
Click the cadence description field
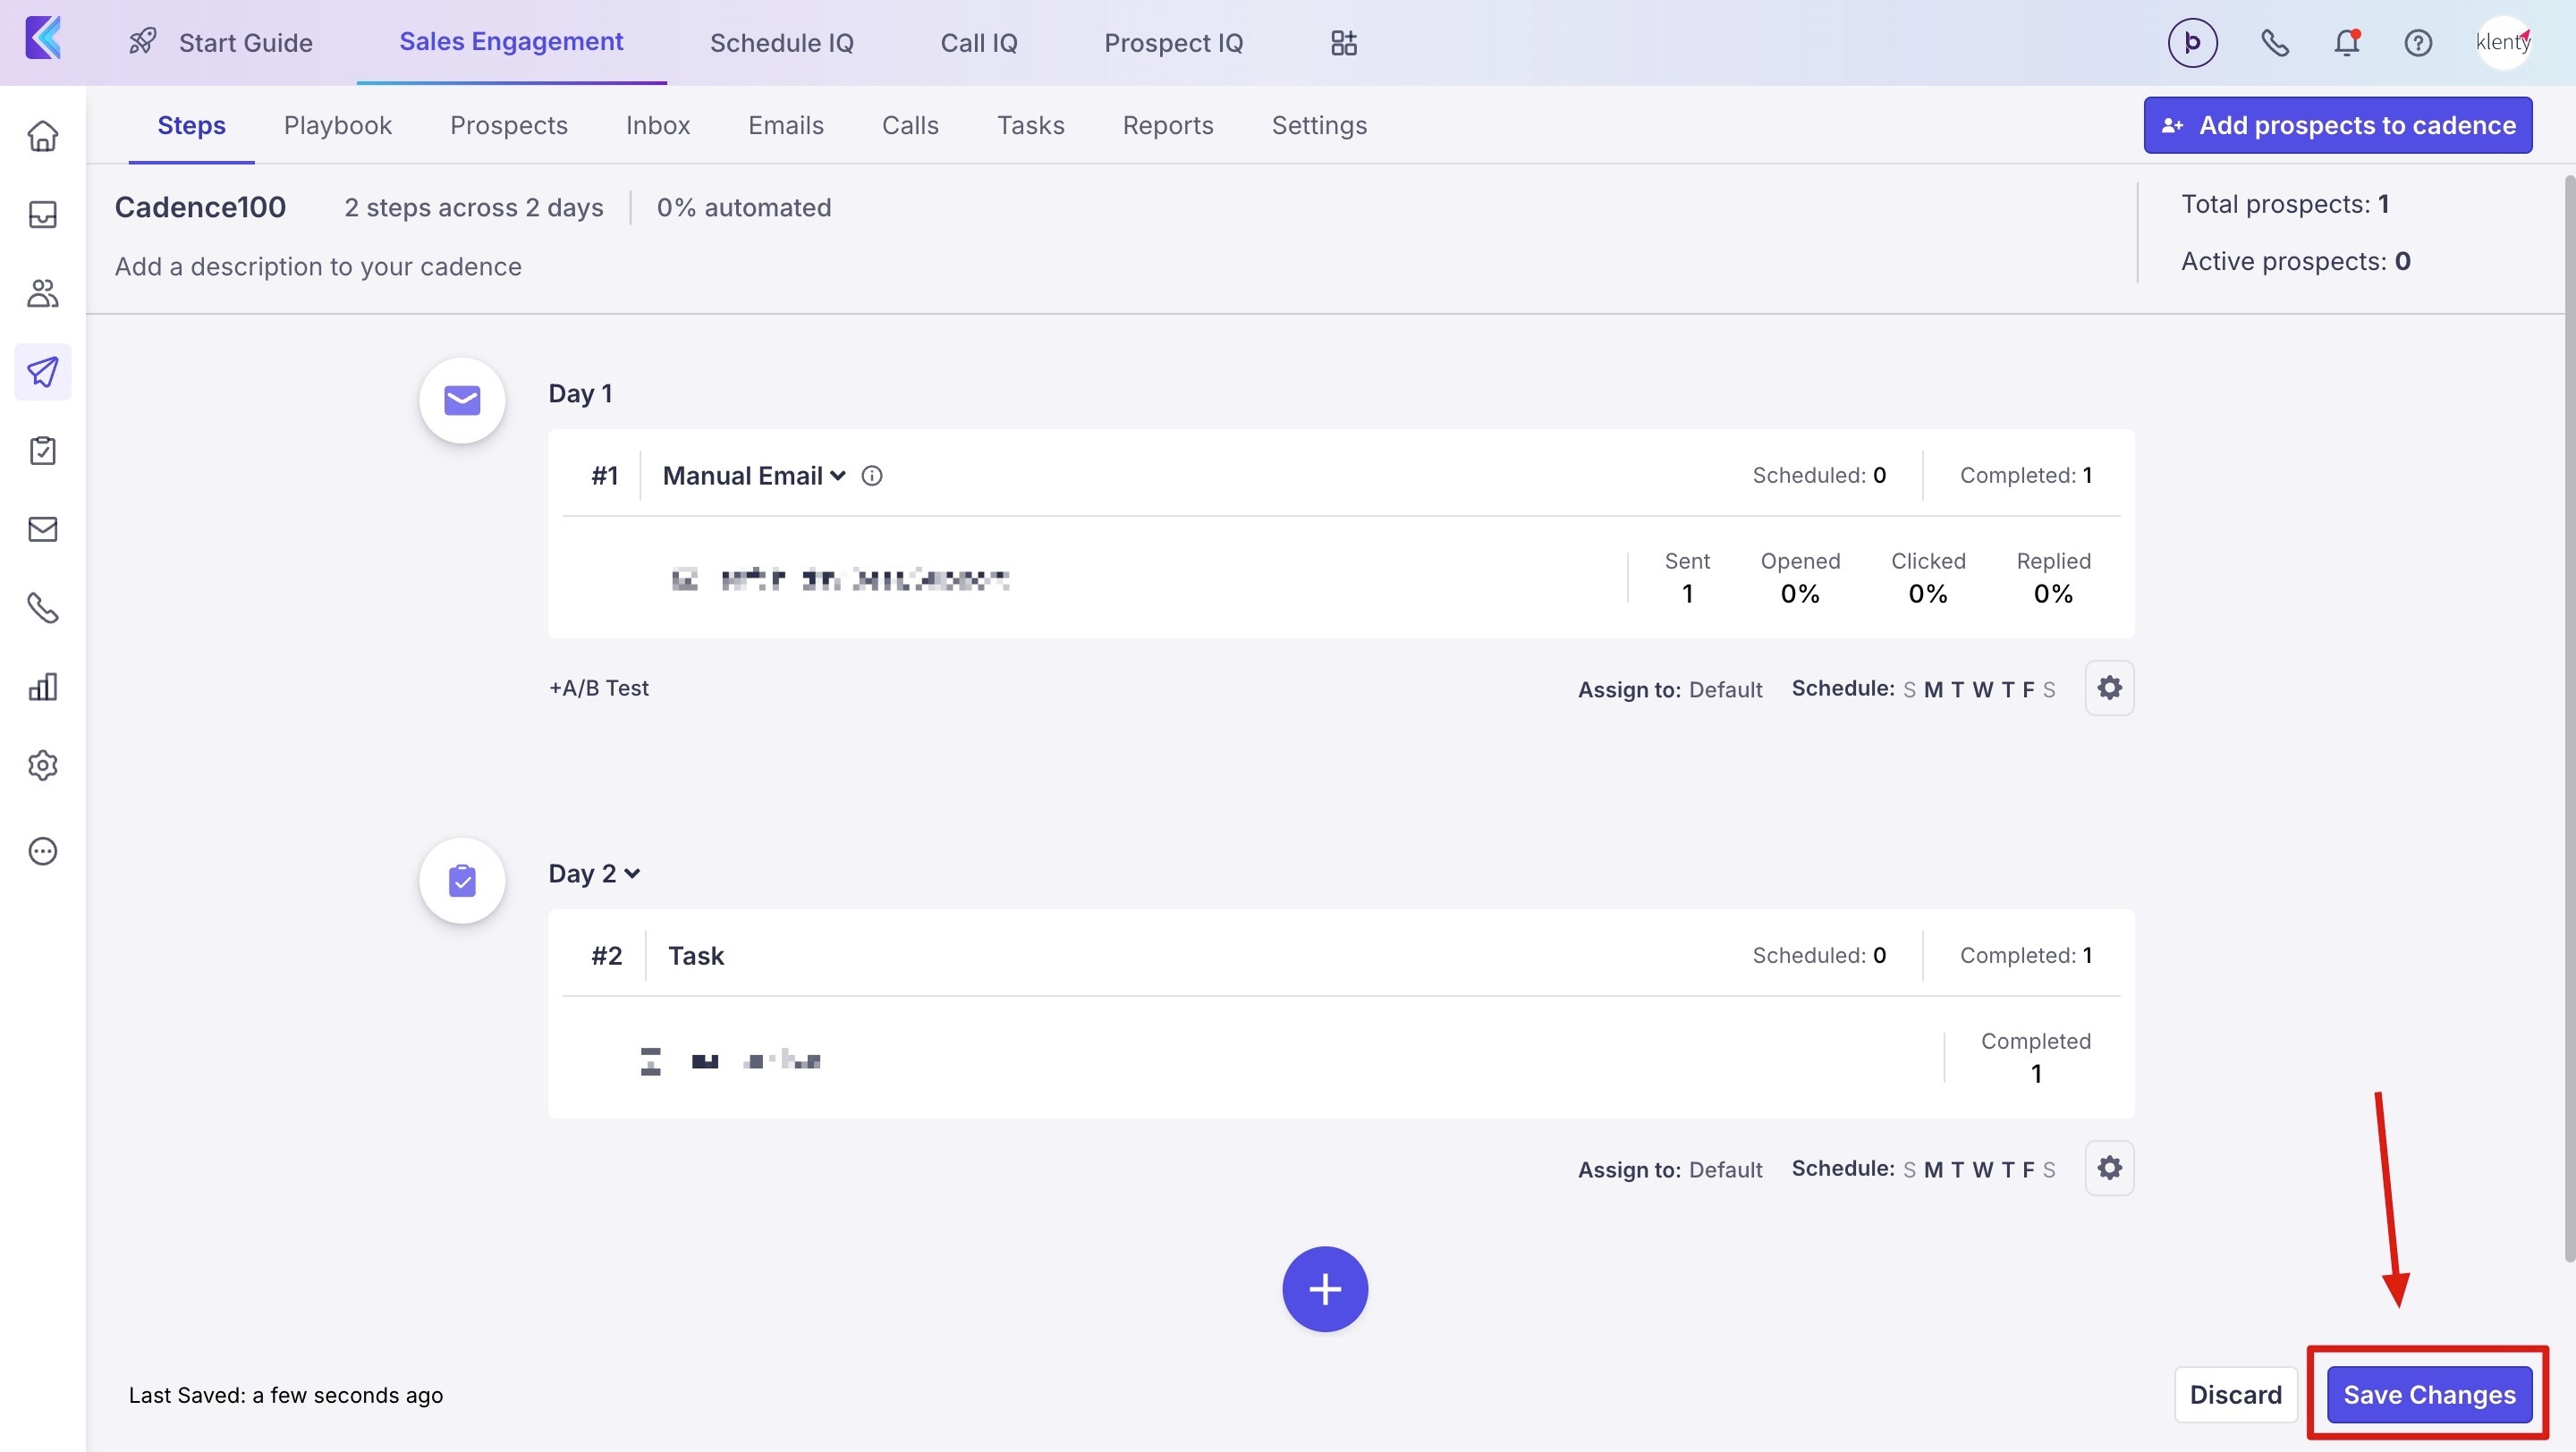(x=318, y=266)
